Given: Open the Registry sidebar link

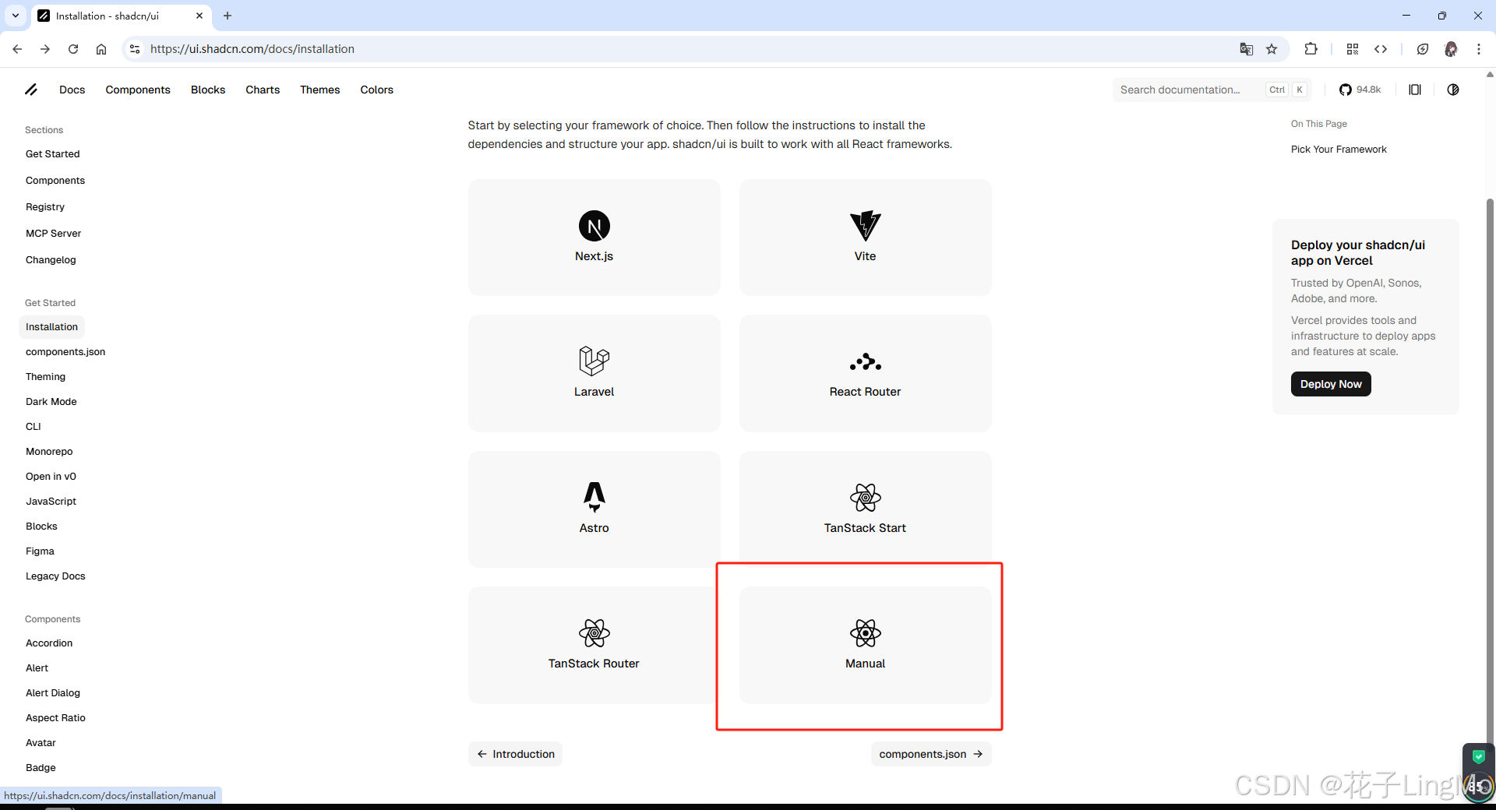Looking at the screenshot, I should pyautogui.click(x=45, y=207).
